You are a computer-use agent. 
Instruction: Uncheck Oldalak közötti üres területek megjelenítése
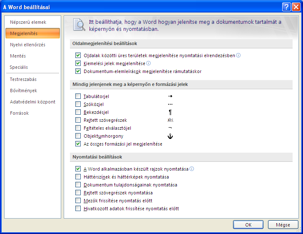78,55
